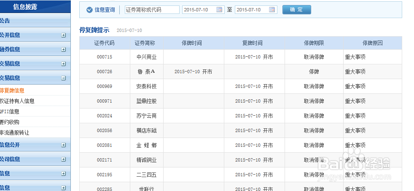Select stock code 000969
The image size is (414, 191).
click(105, 86)
